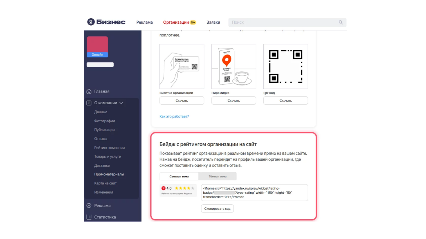Open Рейтинг компании in sidebar
This screenshot has height=239, width=426.
pos(109,148)
